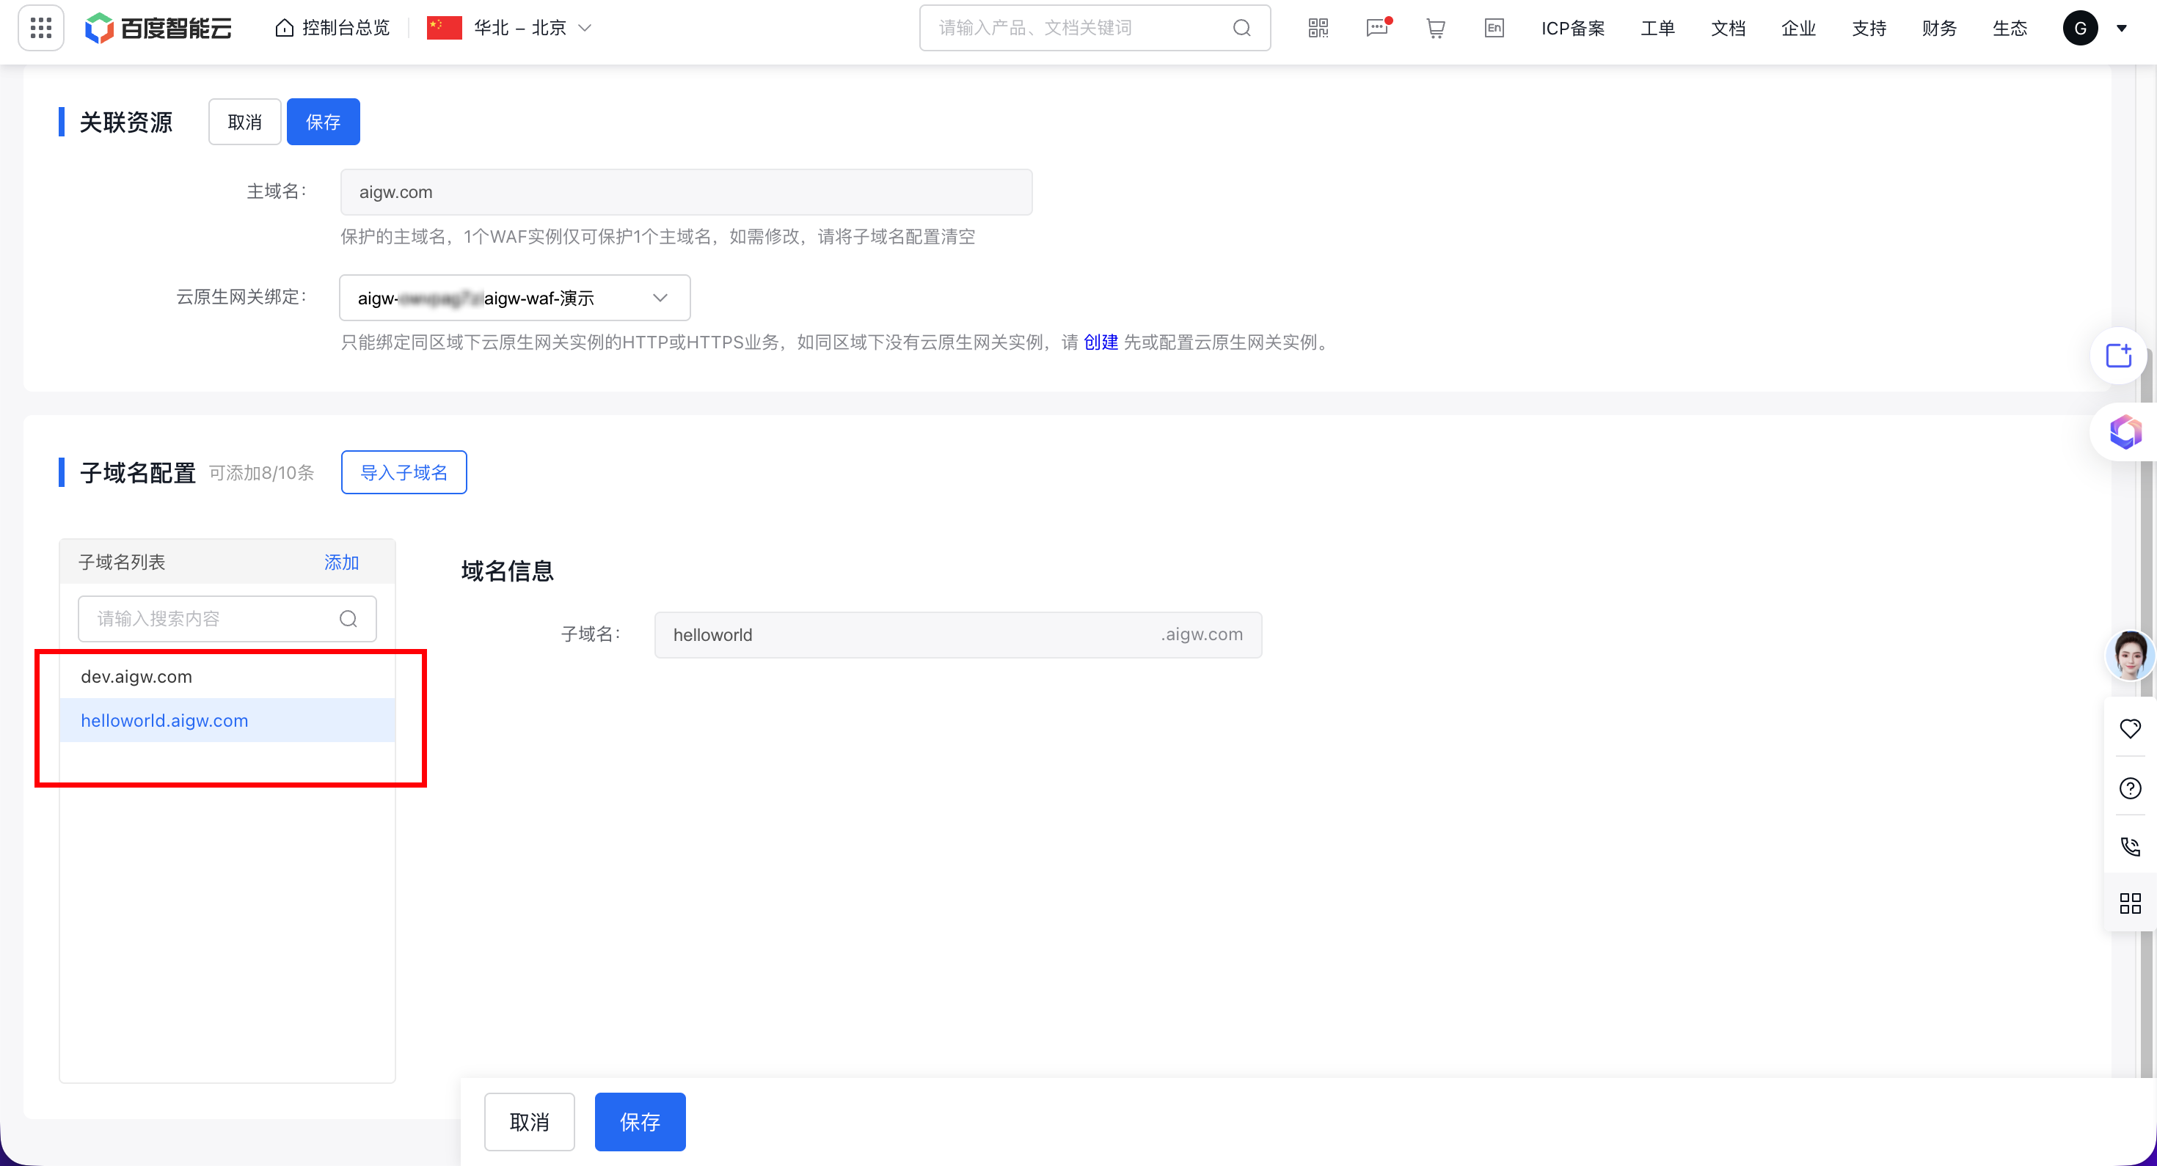Open the shopping cart icon
The image size is (2157, 1166).
pyautogui.click(x=1435, y=29)
